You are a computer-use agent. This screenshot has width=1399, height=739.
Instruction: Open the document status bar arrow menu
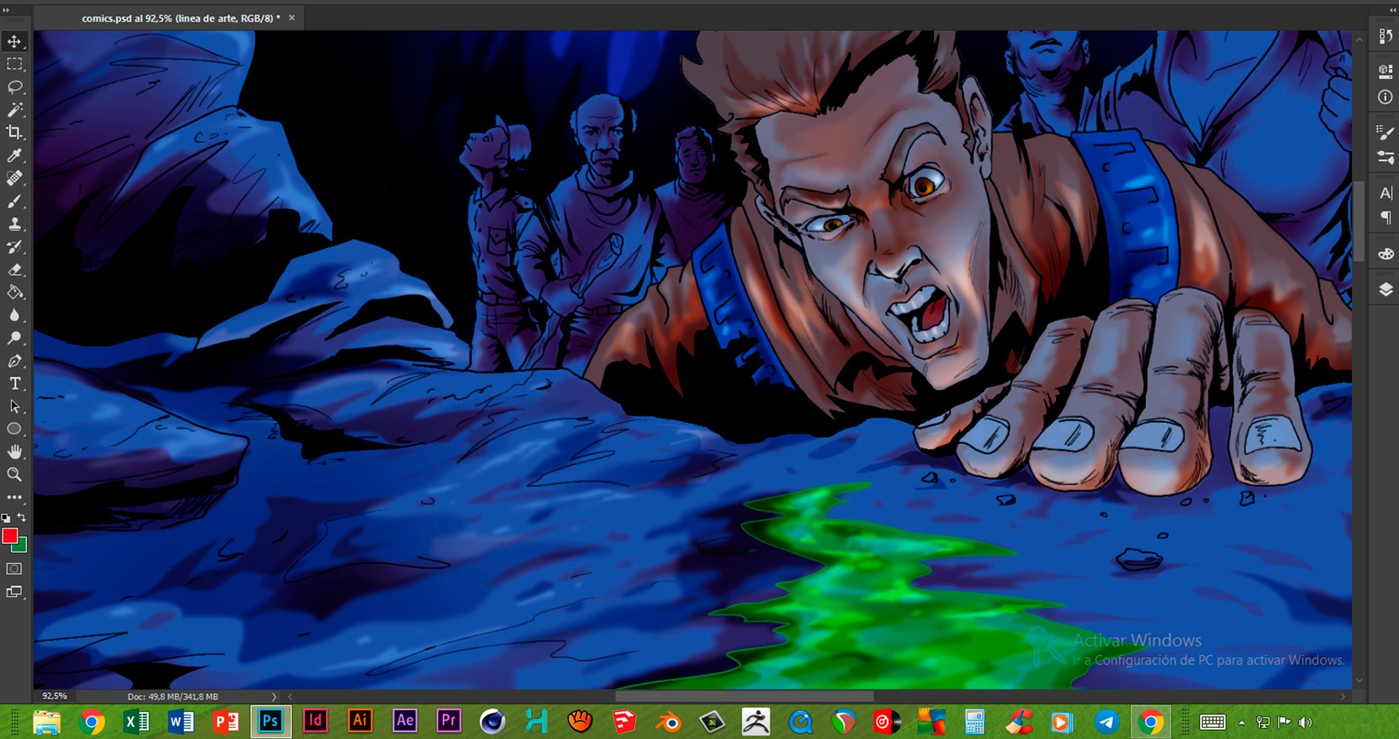pyautogui.click(x=274, y=696)
